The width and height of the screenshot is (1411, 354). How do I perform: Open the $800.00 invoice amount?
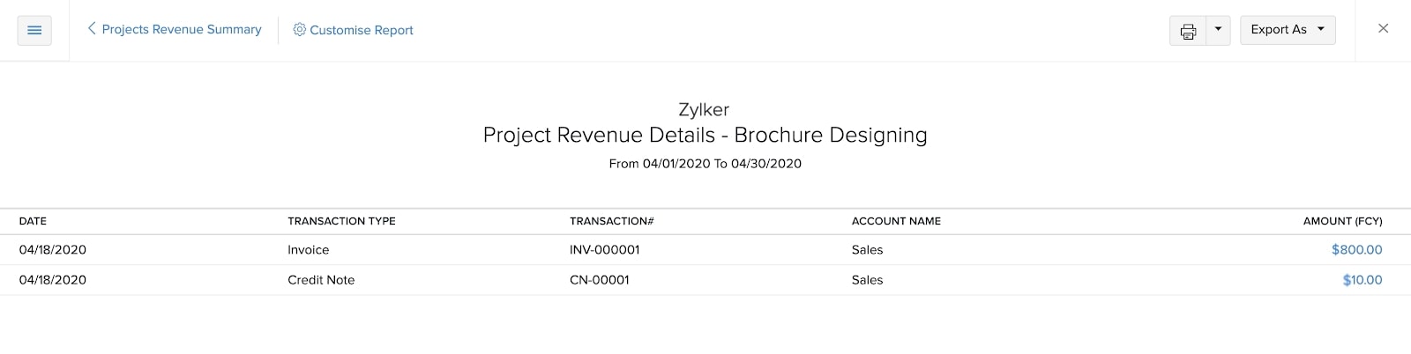1356,250
